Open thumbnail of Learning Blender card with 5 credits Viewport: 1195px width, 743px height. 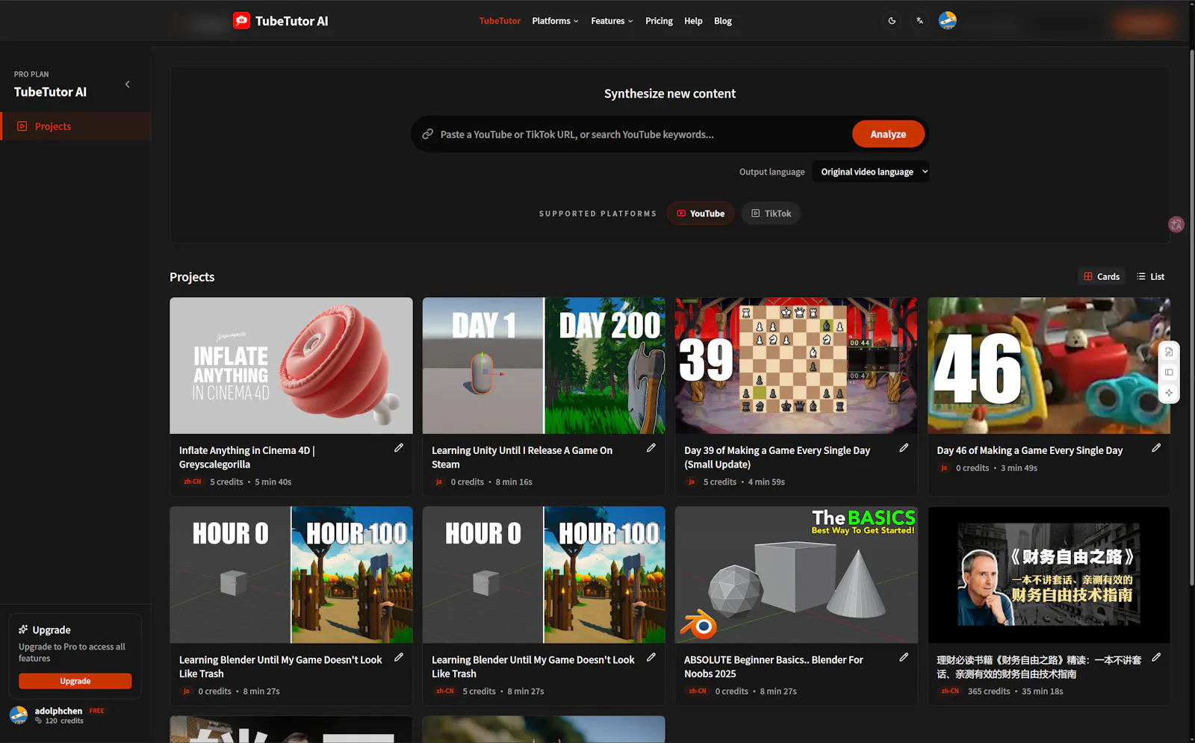click(544, 575)
